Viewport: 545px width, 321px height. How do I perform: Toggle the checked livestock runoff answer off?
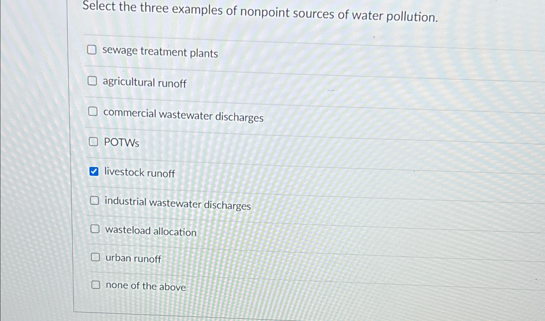point(94,172)
